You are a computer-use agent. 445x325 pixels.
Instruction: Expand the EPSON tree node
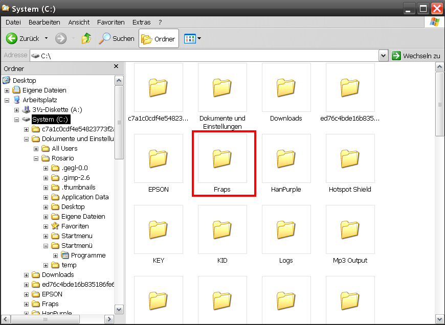(27, 294)
